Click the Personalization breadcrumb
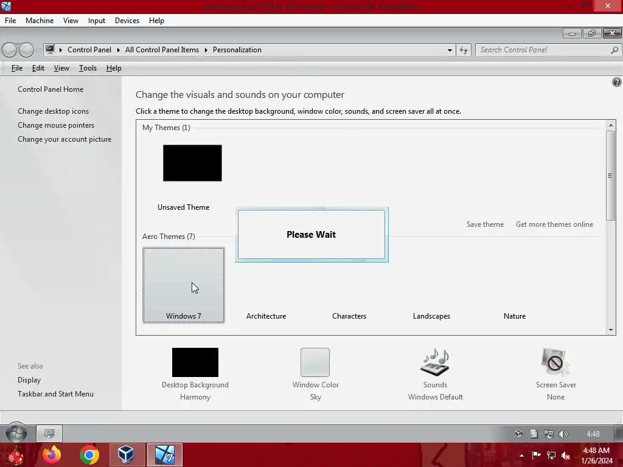Image resolution: width=623 pixels, height=467 pixels. (237, 50)
